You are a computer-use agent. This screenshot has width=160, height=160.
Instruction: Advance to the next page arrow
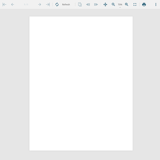click(40, 4)
